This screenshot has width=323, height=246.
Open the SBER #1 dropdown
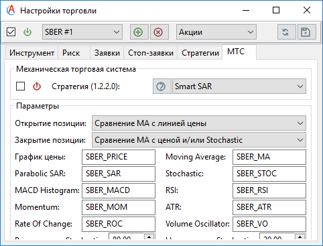click(x=82, y=32)
